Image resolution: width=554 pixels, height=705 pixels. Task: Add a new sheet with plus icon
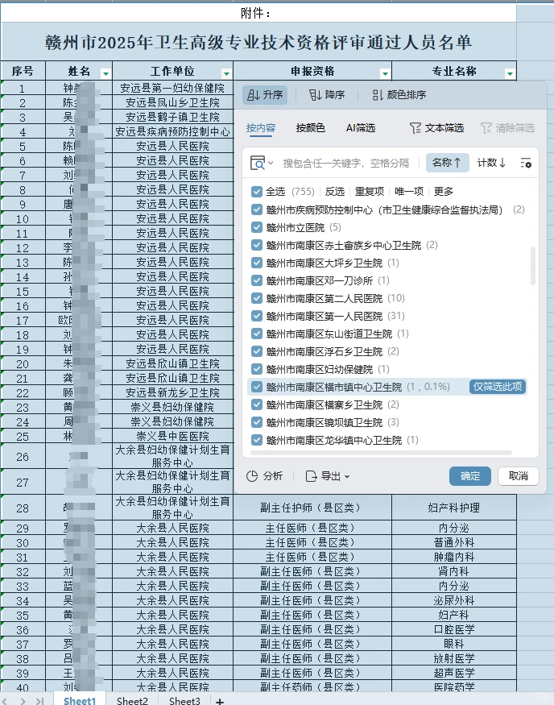(x=220, y=701)
